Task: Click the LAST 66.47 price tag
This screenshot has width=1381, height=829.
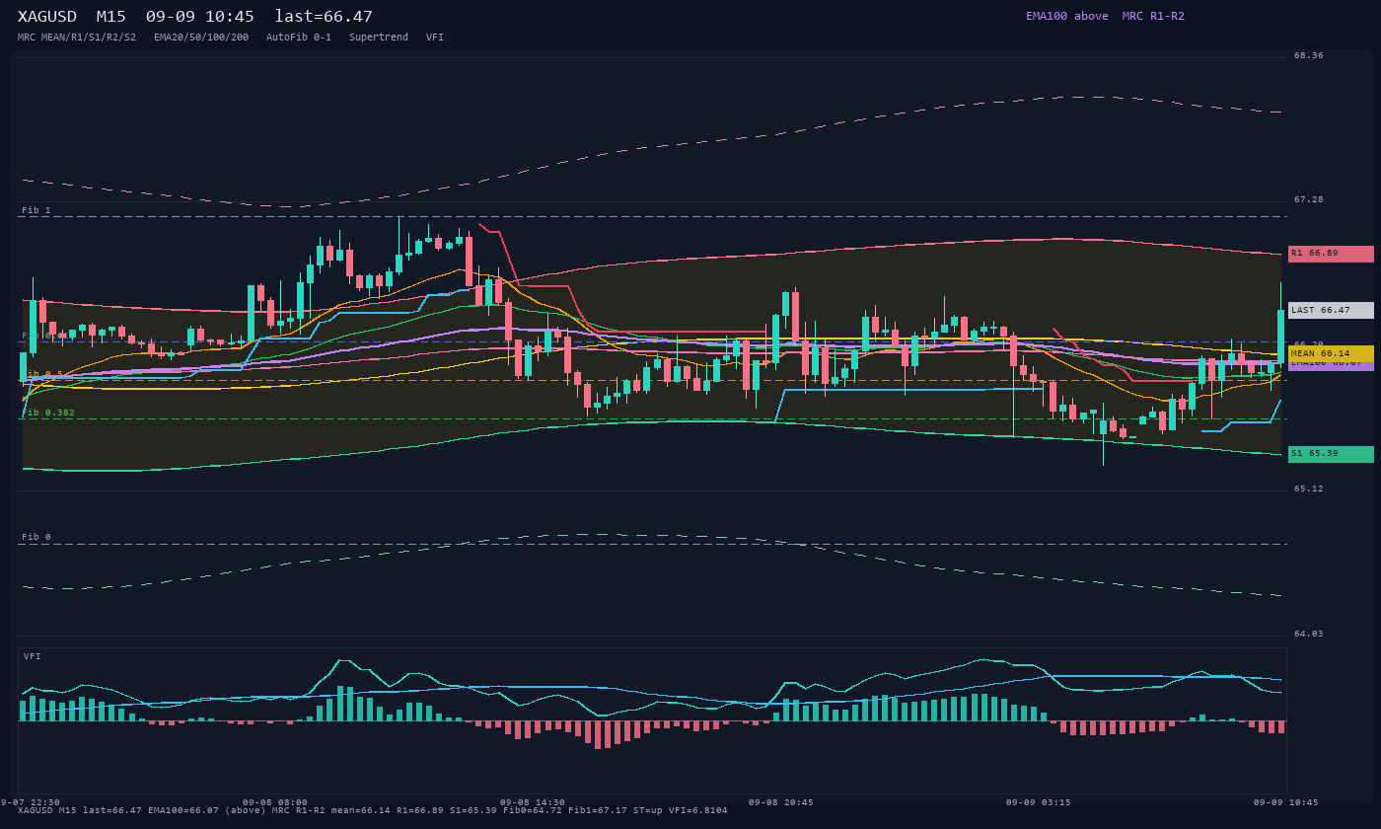Action: click(x=1331, y=310)
